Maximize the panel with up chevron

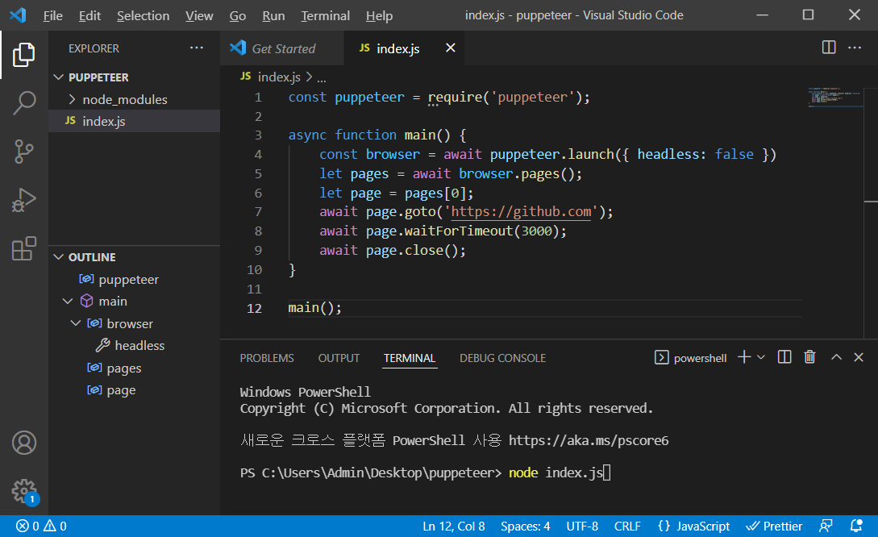coord(836,357)
